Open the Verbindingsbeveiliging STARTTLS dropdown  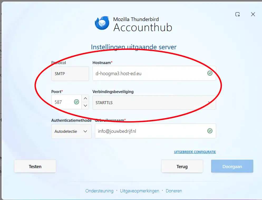click(154, 103)
